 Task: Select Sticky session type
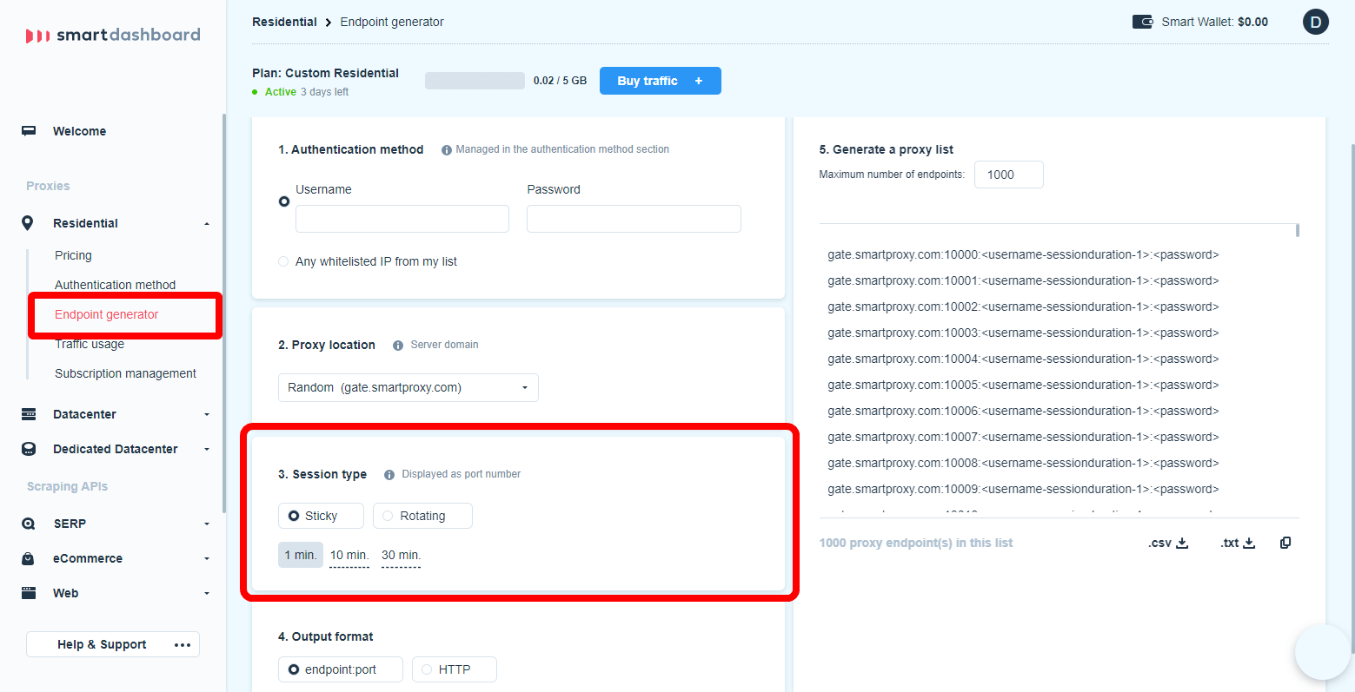coord(321,516)
